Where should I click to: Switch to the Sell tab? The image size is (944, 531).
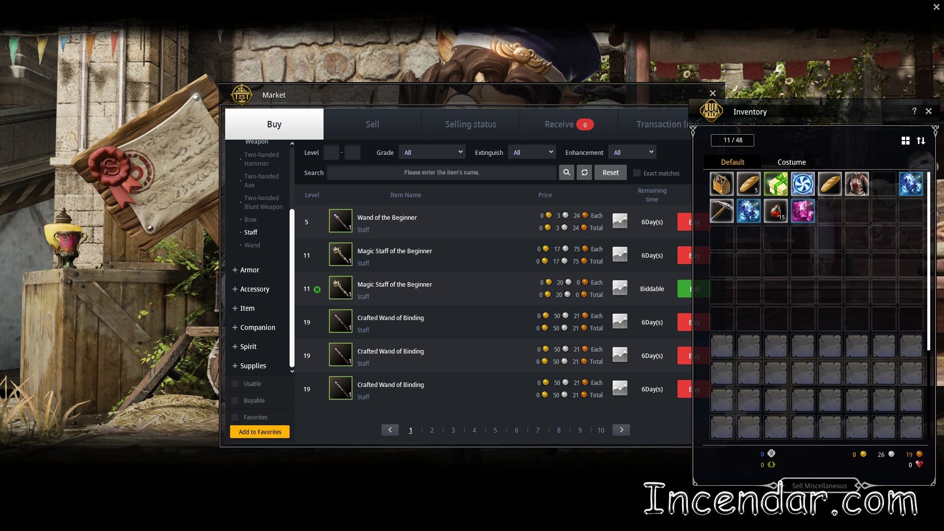(x=372, y=124)
